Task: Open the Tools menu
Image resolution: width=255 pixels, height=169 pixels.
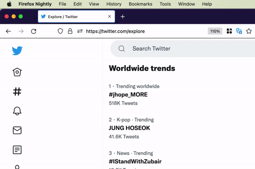Action: tap(165, 4)
